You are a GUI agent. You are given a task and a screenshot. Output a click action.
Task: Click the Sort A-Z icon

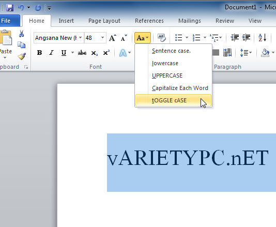point(262,38)
